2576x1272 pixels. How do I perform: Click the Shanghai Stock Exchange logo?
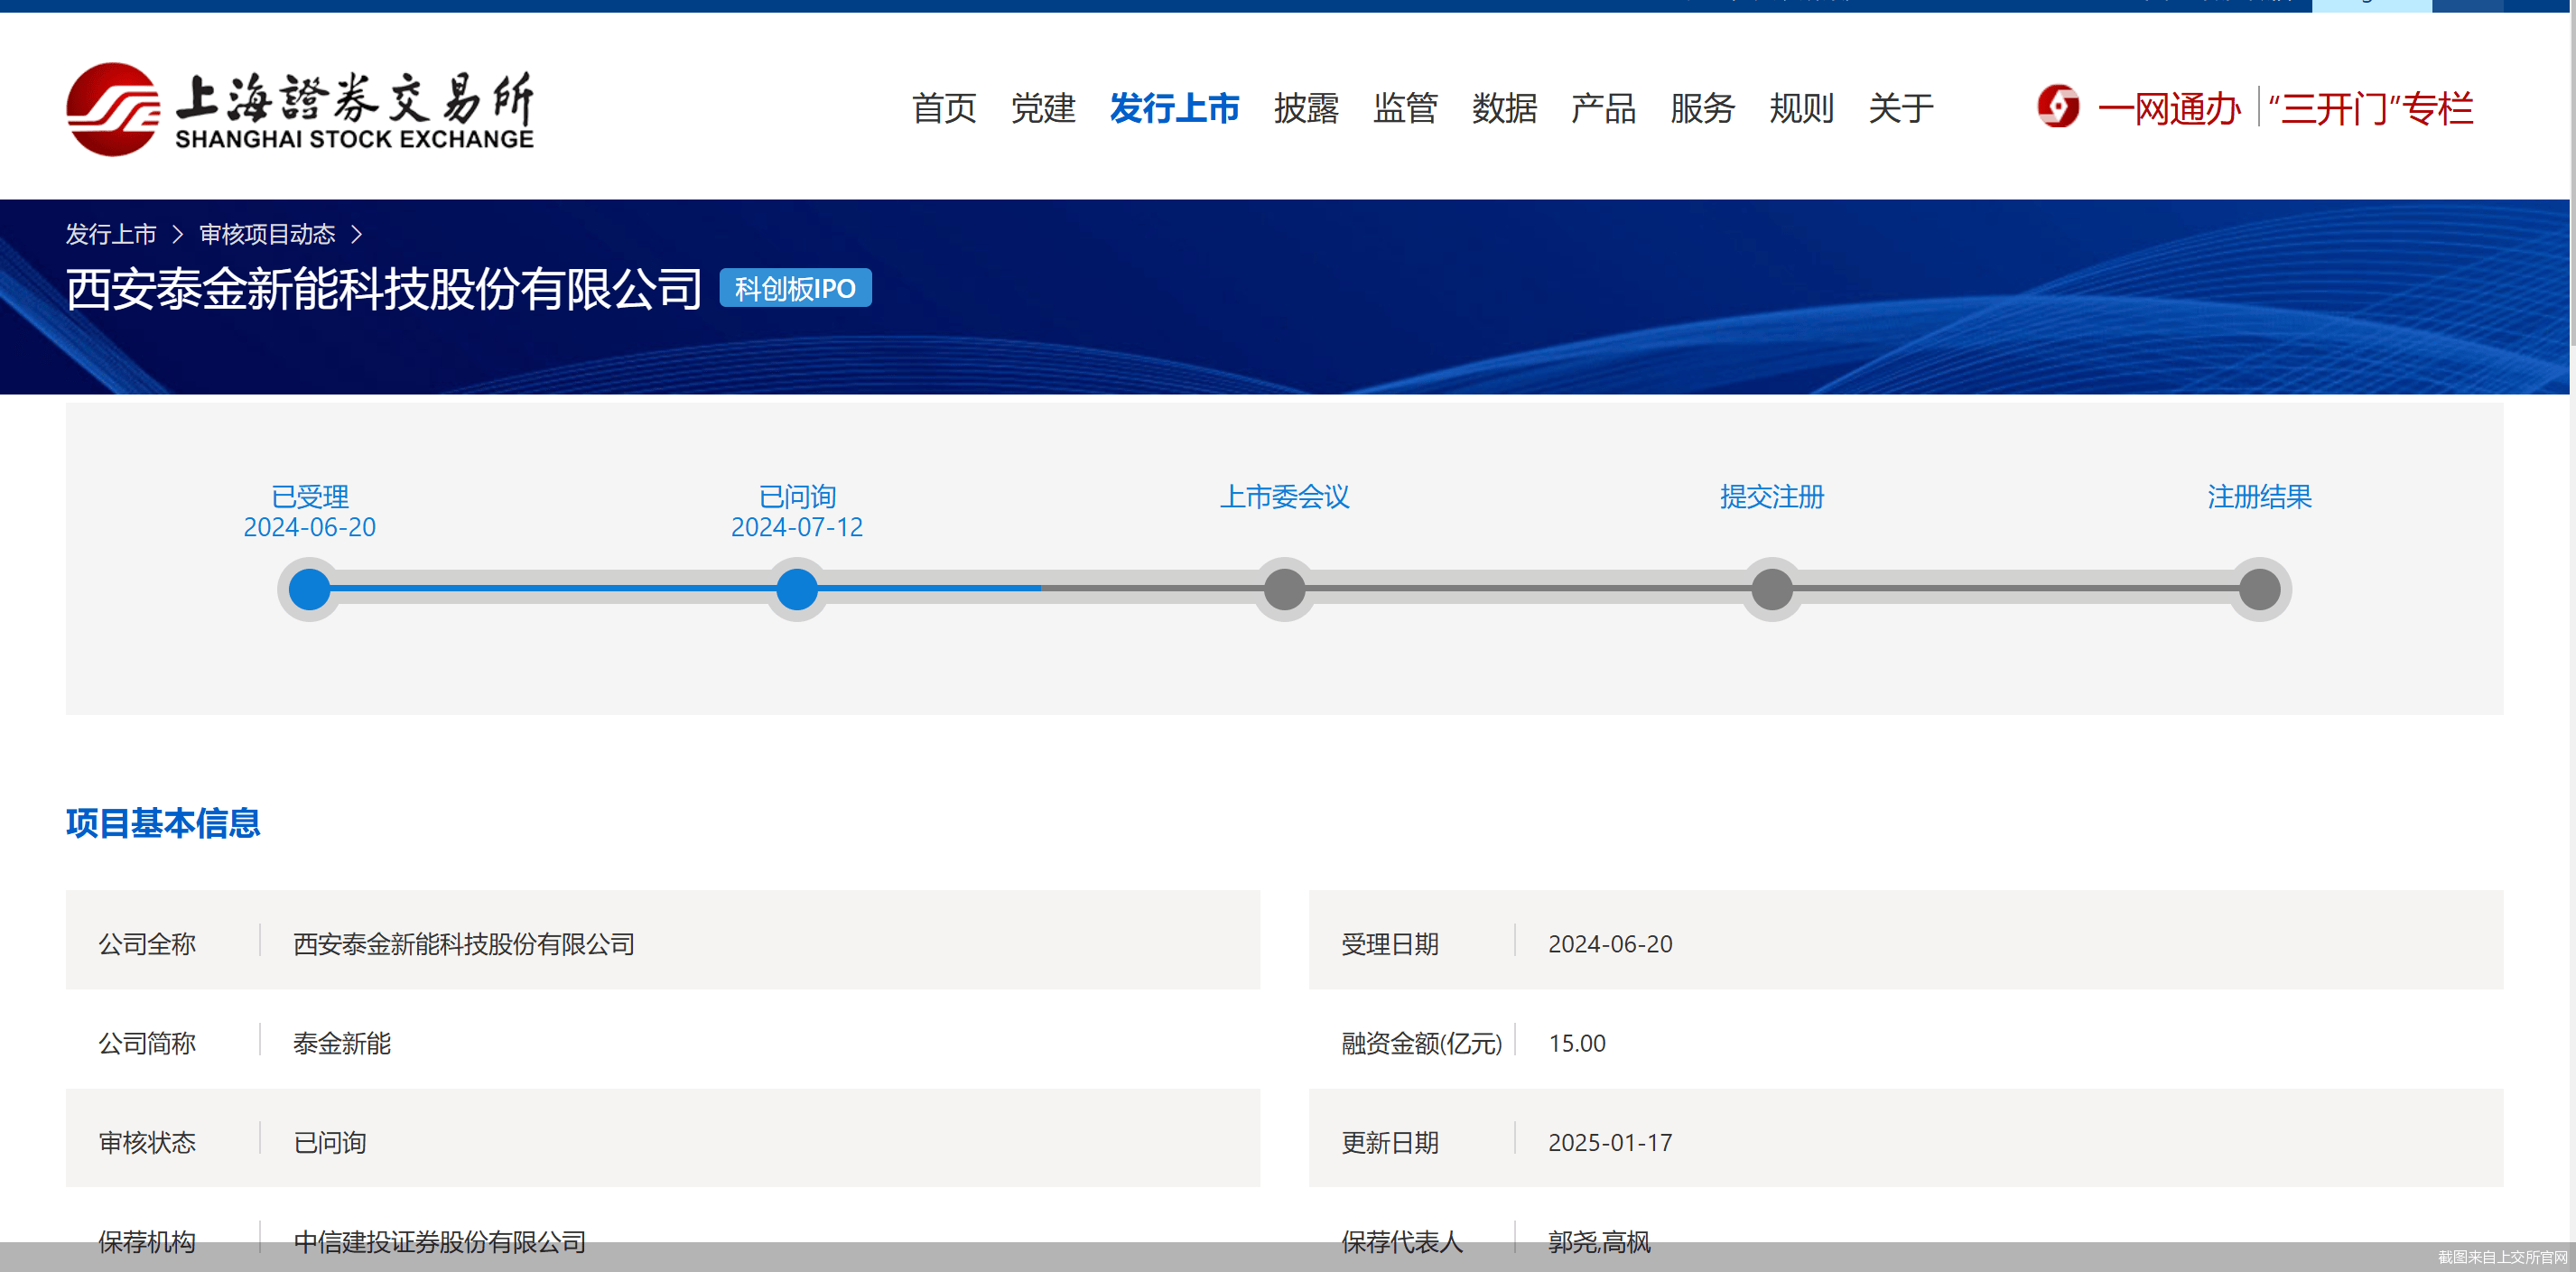(x=300, y=109)
